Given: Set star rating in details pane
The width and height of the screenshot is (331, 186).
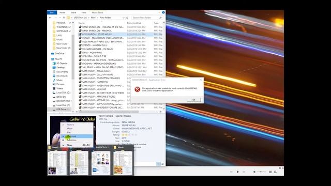Looking at the screenshot, I should point(130,134).
